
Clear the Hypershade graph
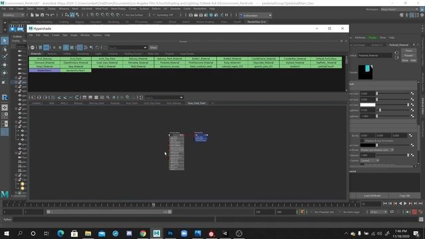(x=53, y=98)
